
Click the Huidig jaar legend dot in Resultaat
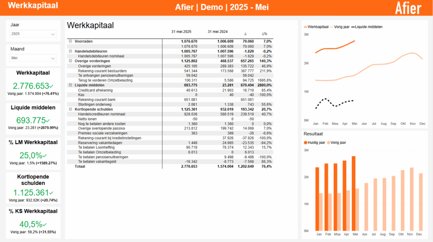click(x=306, y=142)
